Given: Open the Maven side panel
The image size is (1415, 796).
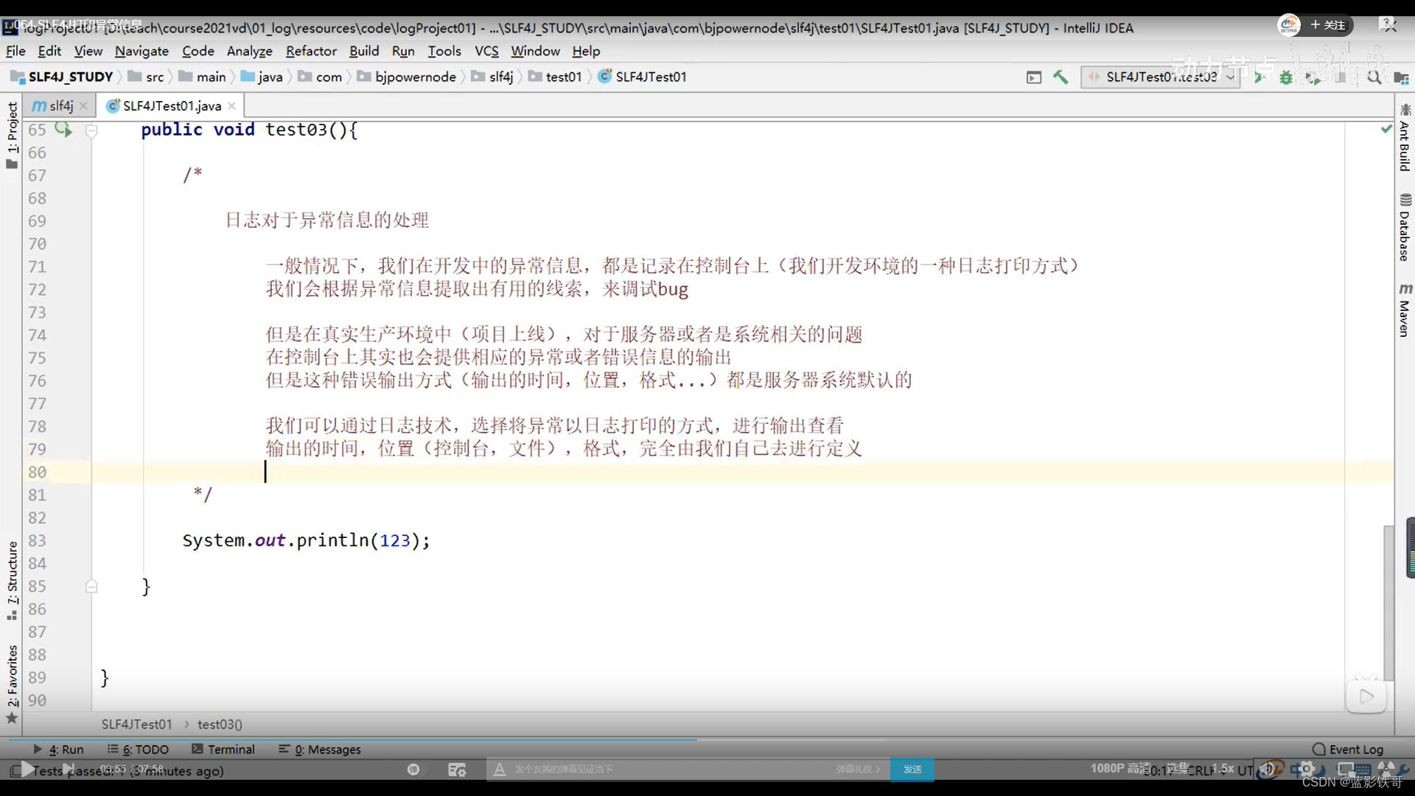Looking at the screenshot, I should 1405,310.
